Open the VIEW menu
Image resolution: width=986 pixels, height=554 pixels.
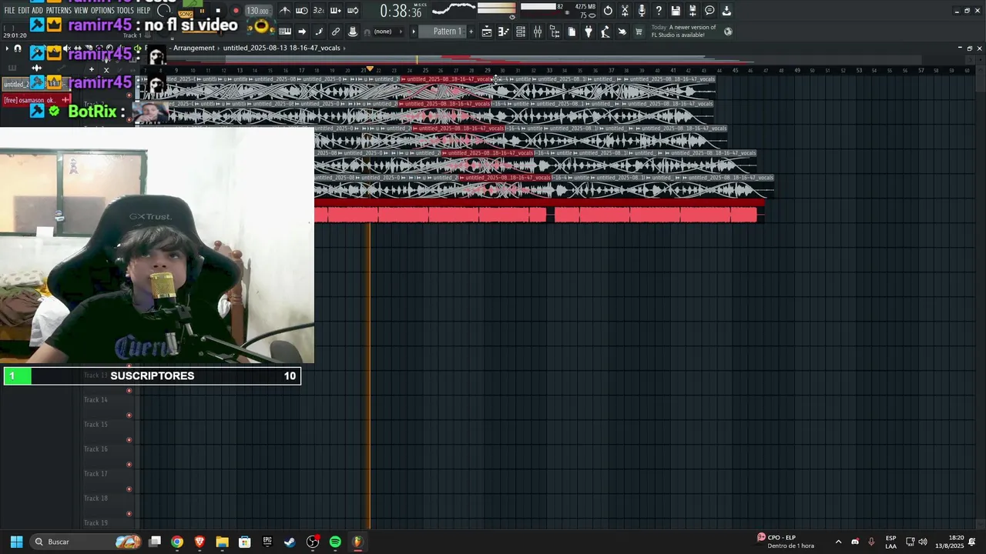tap(81, 11)
